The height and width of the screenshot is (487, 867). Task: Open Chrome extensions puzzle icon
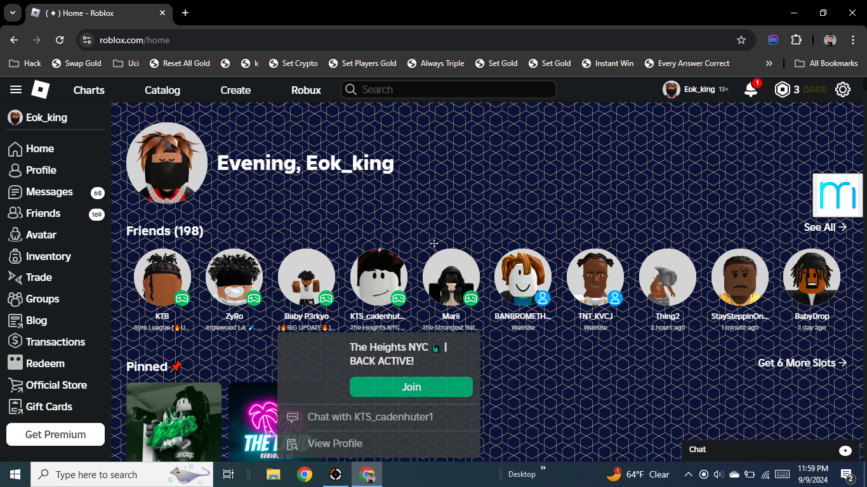[x=797, y=40]
